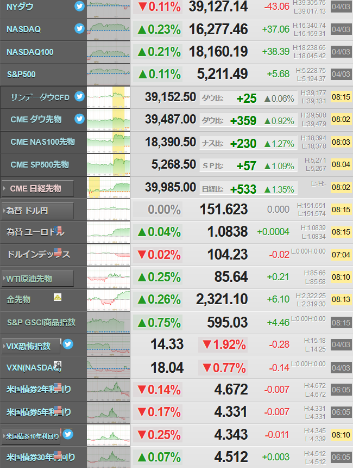The image size is (353, 468).
Task: Click the VIX value 14.33
Action: pos(167,344)
